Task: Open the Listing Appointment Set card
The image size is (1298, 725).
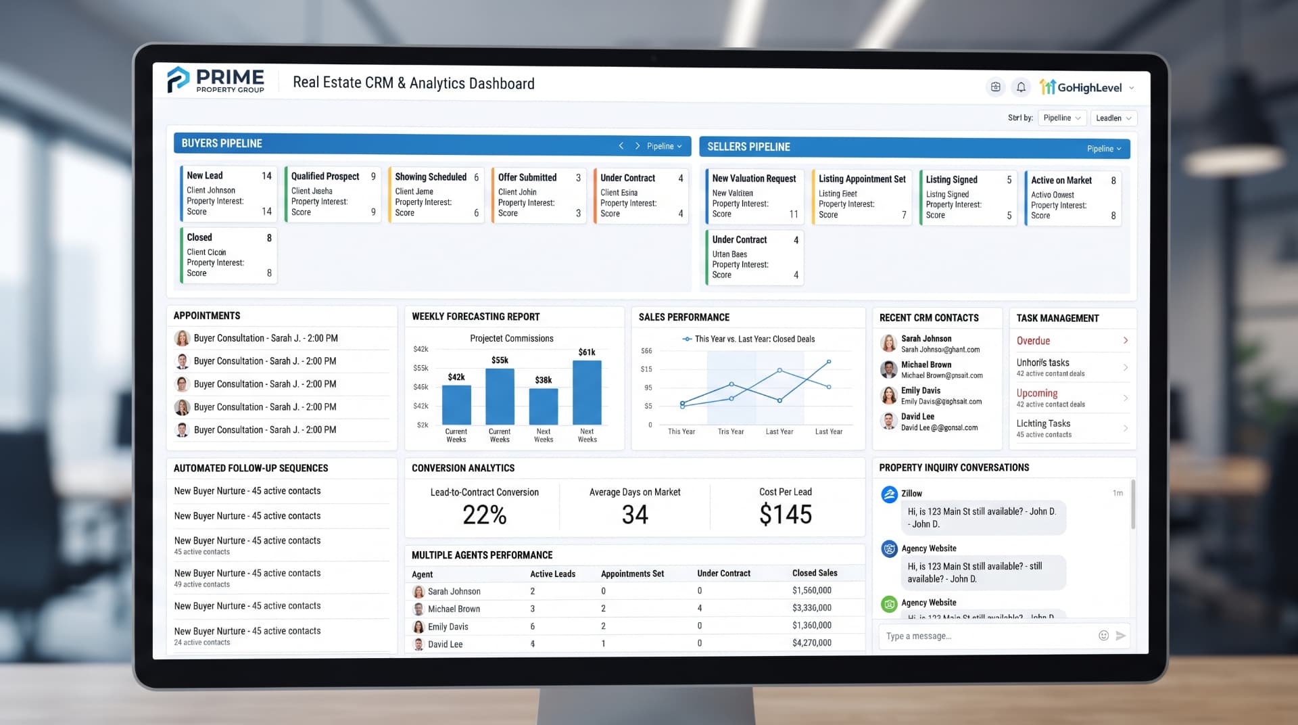Action: tap(861, 196)
